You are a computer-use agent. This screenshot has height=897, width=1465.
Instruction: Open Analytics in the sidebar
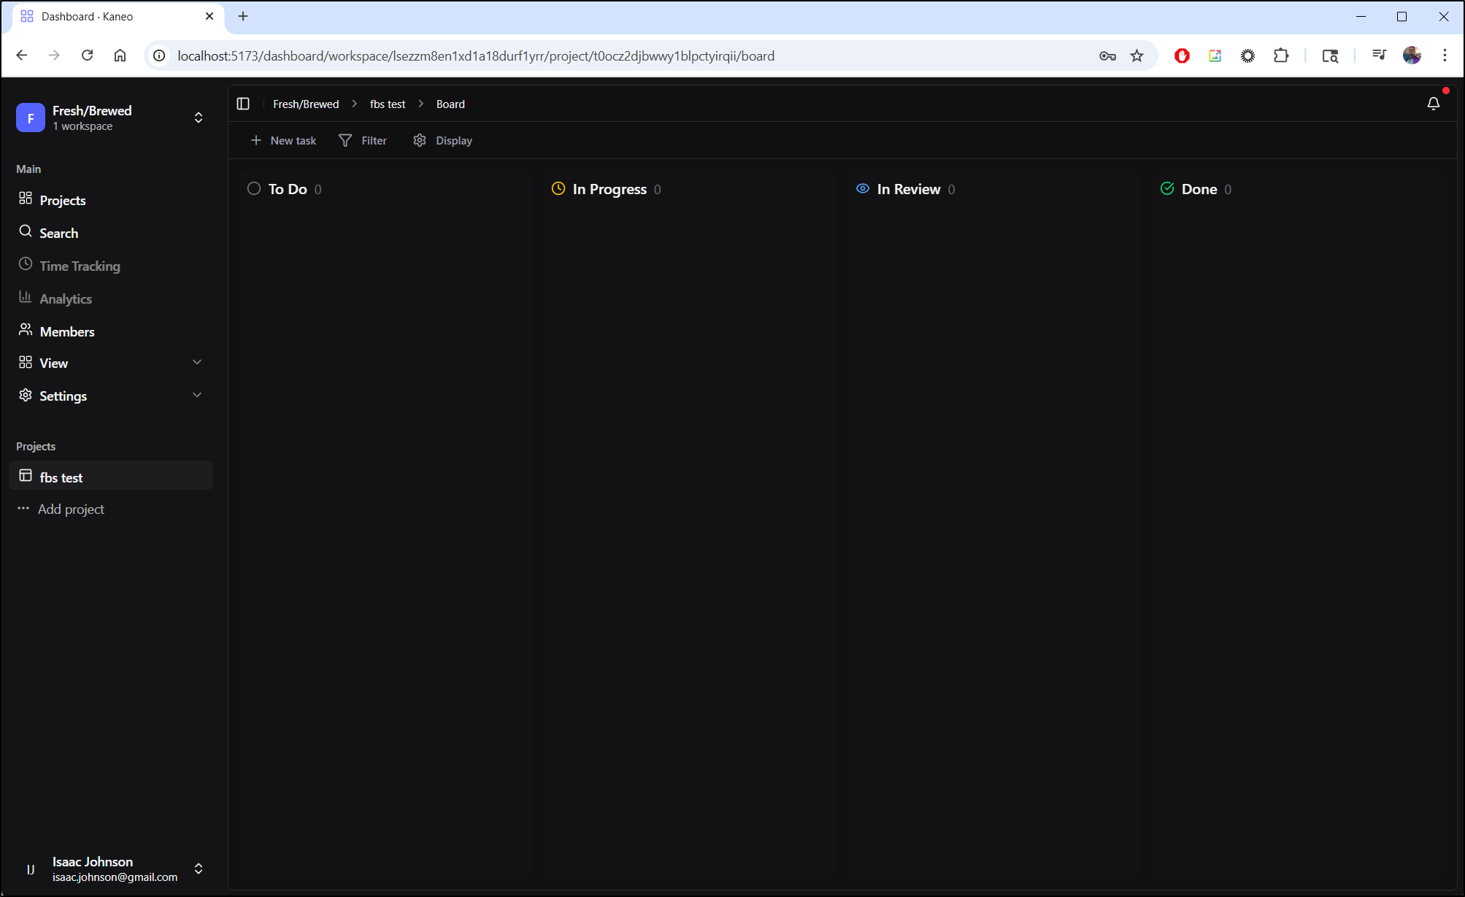(x=111, y=298)
